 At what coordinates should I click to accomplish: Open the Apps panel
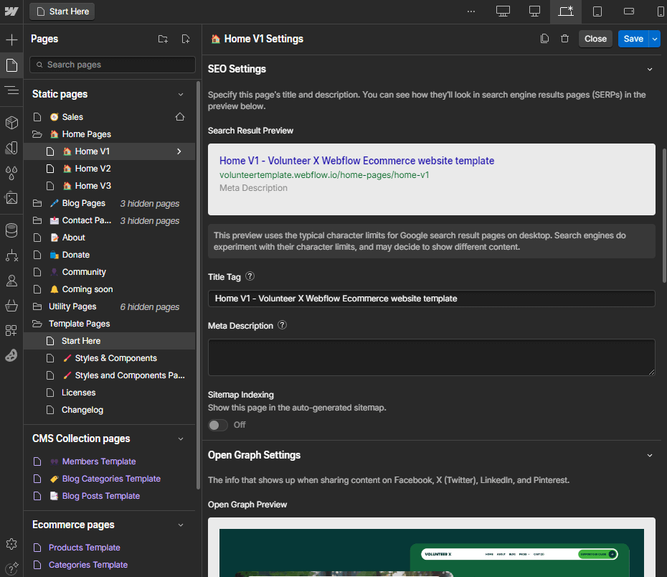tap(11, 331)
